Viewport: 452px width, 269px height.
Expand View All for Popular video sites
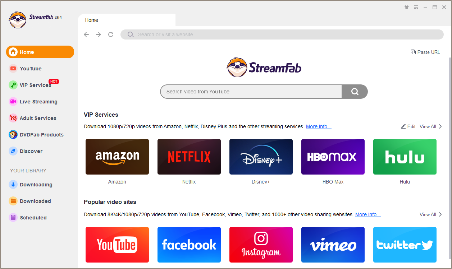(x=431, y=214)
